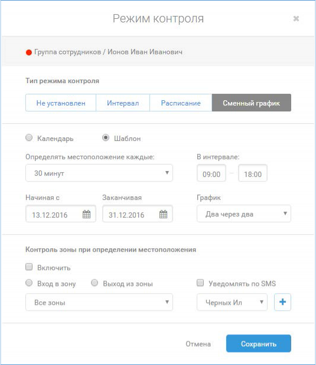This screenshot has width=316, height=365.
Task: Choose the Выход из зоны option
Action: 95,283
